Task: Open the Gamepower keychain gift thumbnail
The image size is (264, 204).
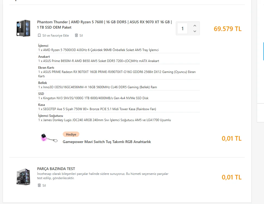Action: pos(49,138)
